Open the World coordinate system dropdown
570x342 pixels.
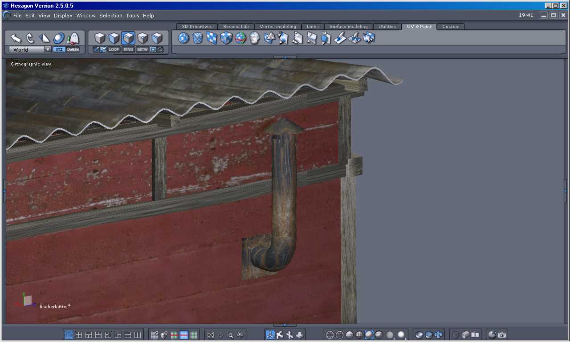point(30,50)
